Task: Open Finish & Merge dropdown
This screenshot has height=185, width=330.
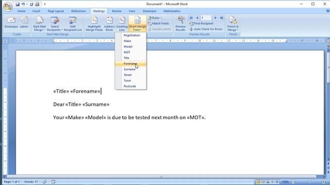Action: pos(233,24)
